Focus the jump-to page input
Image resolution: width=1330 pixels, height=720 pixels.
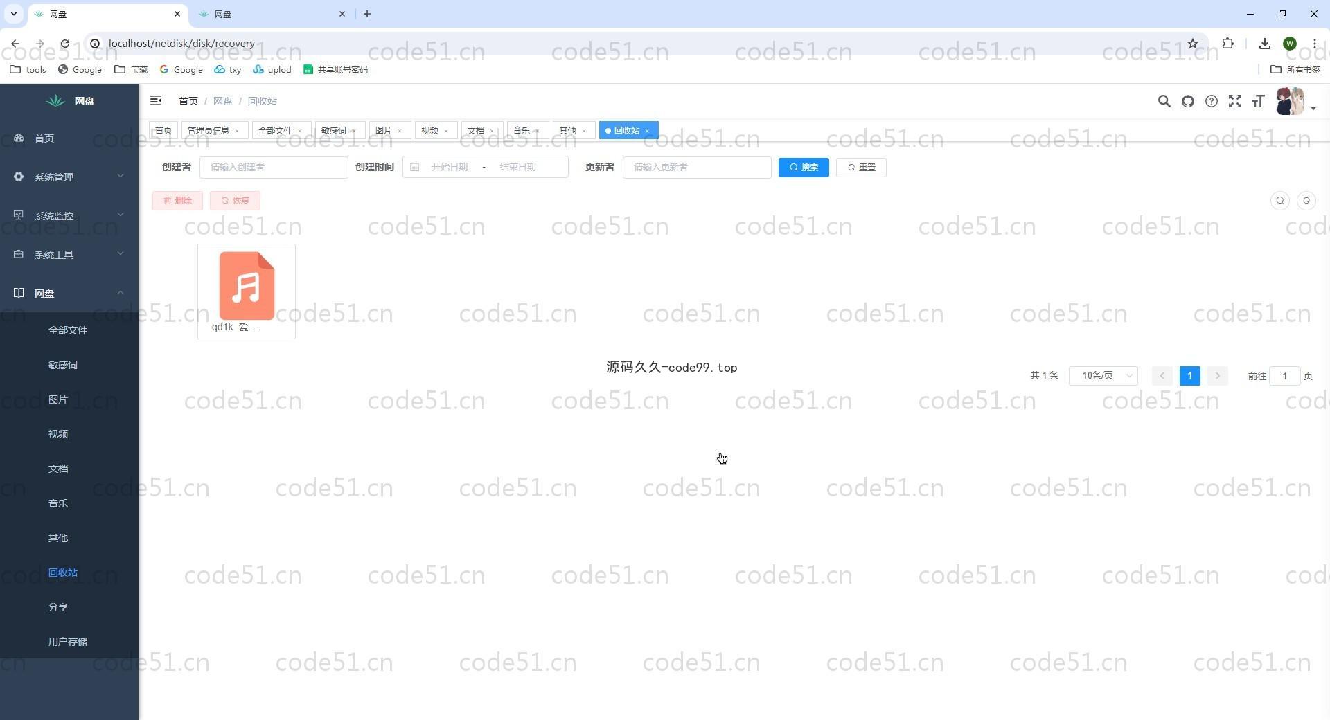pos(1284,376)
